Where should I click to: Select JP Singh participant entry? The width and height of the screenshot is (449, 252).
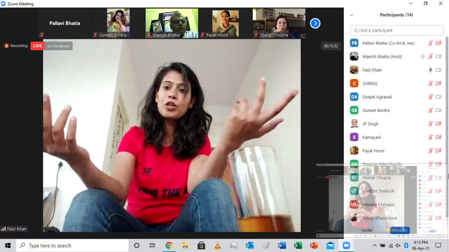(x=396, y=124)
